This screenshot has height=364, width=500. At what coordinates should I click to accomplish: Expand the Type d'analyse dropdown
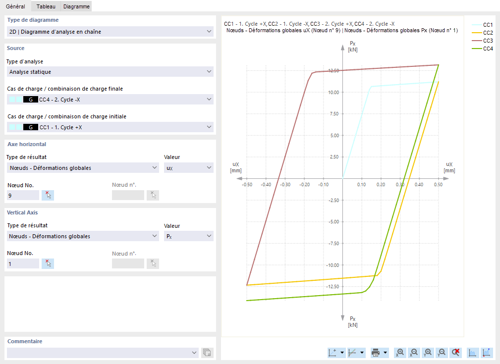(x=110, y=72)
